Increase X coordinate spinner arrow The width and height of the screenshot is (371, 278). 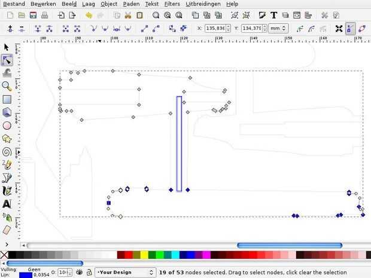tap(228, 26)
